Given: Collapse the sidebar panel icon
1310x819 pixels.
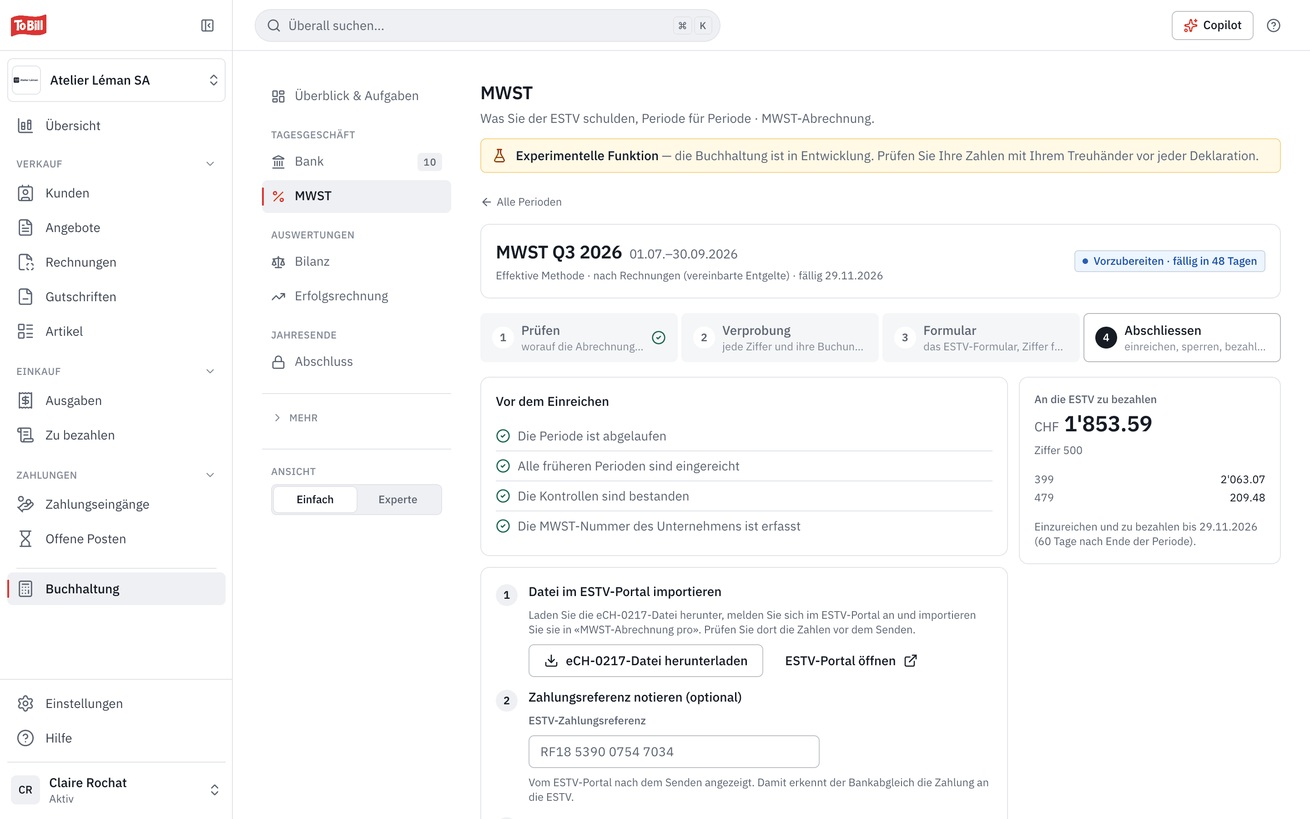Looking at the screenshot, I should click(207, 25).
